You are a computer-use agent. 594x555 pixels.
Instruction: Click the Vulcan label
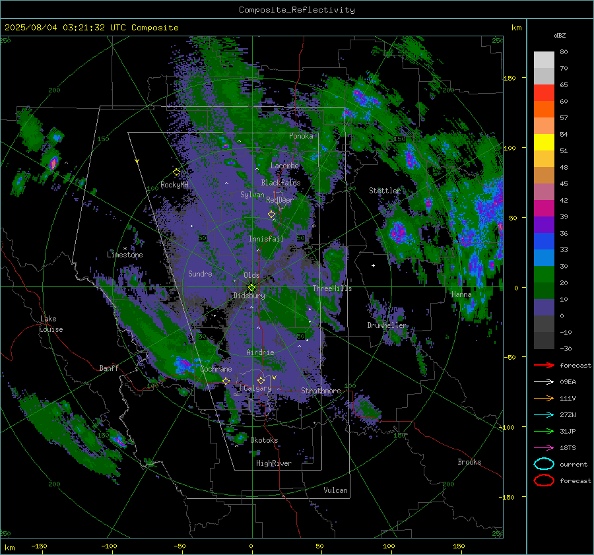coord(335,490)
